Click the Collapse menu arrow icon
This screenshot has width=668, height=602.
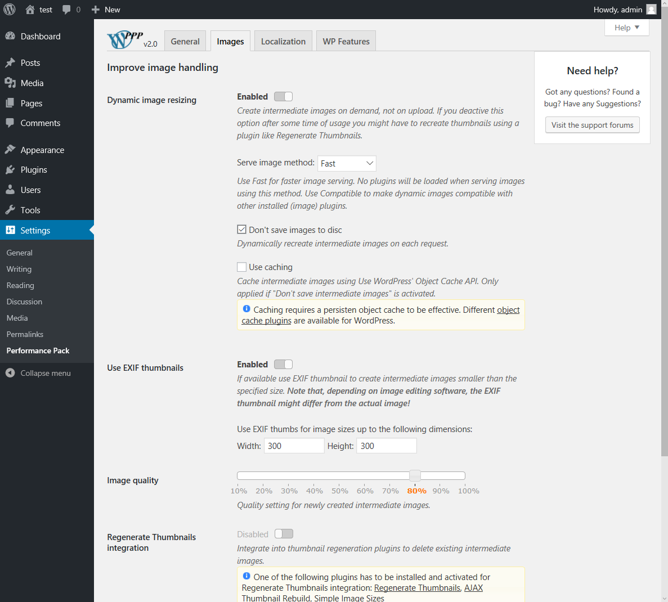click(10, 373)
